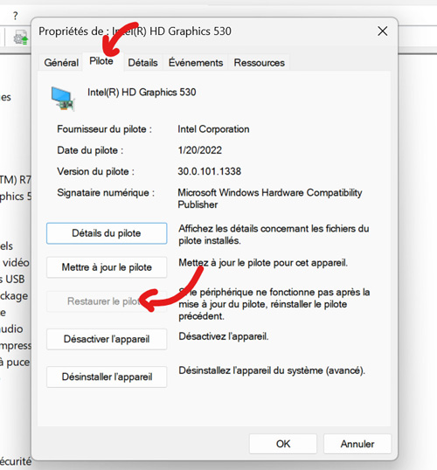Viewport: 437px width, 470px height.
Task: Open the Événements tab
Action: pos(196,63)
